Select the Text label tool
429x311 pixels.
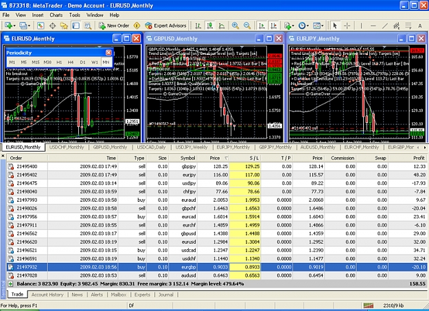(x=420, y=25)
